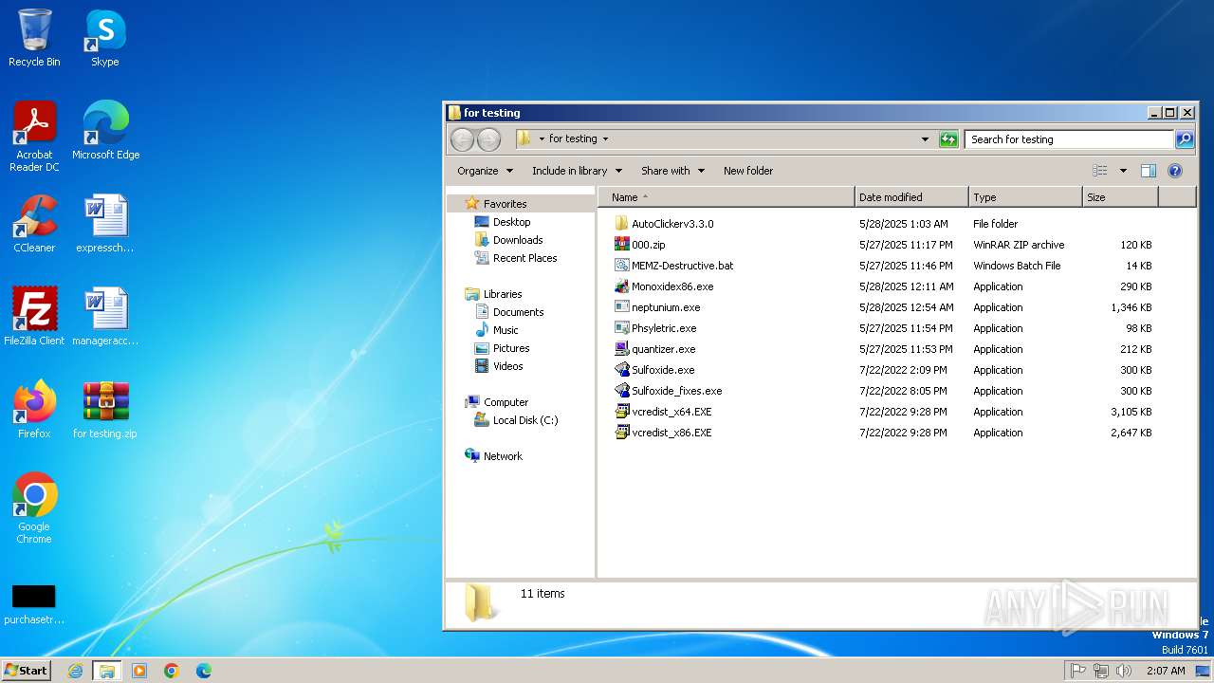
Task: Open the Include in library dropdown
Action: [577, 171]
